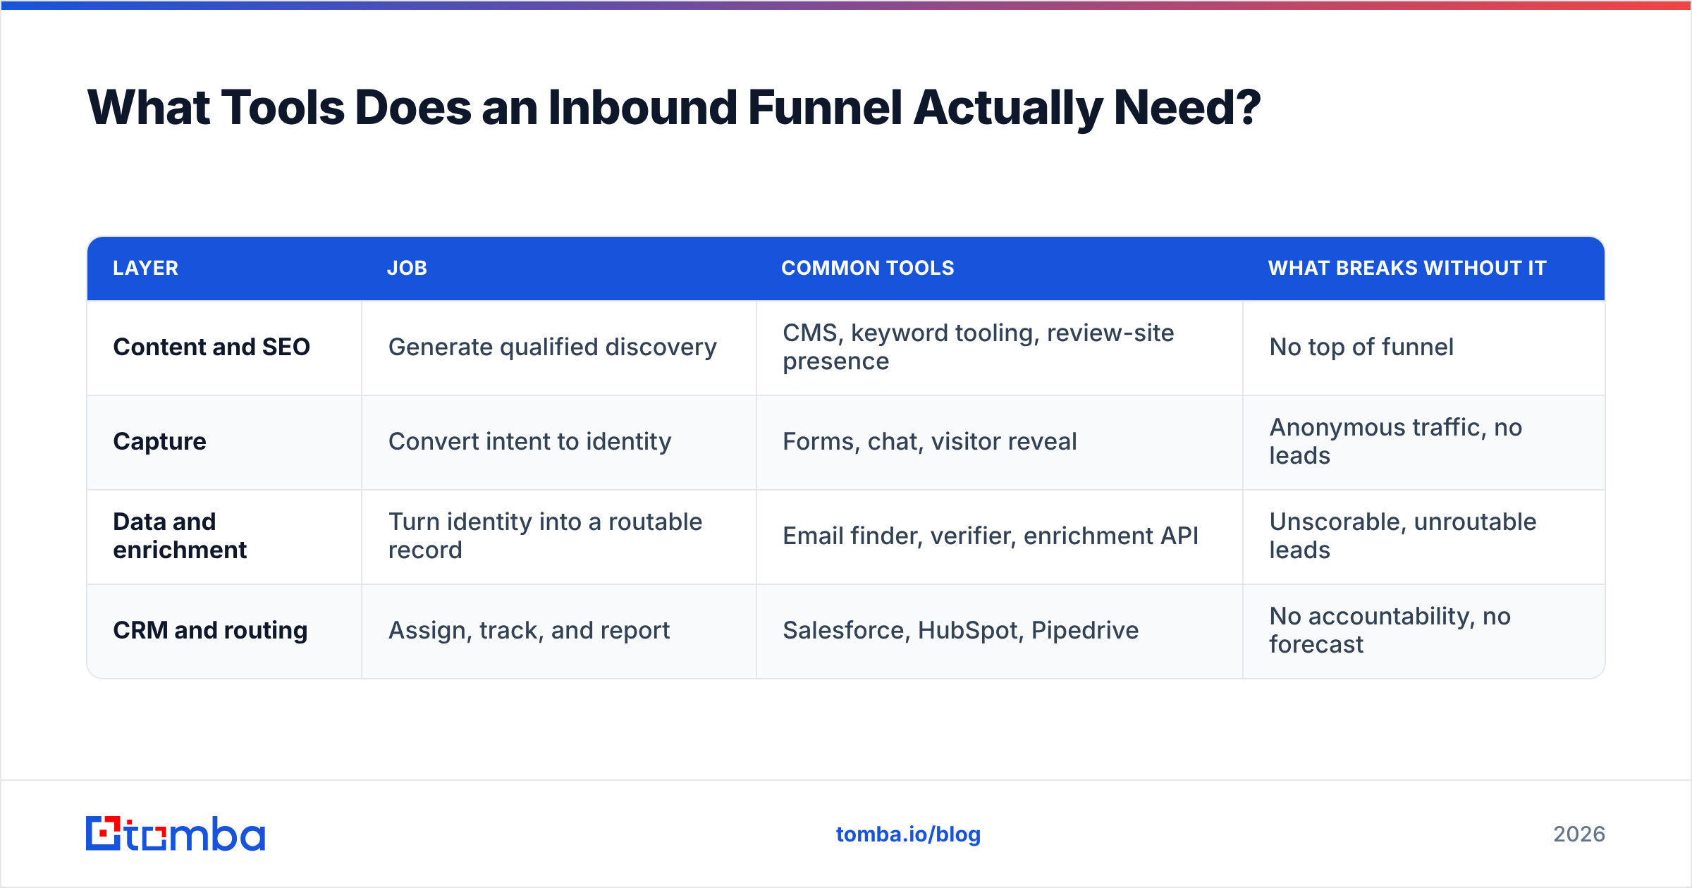This screenshot has width=1692, height=888.
Task: Click the JOB column header
Action: [407, 268]
